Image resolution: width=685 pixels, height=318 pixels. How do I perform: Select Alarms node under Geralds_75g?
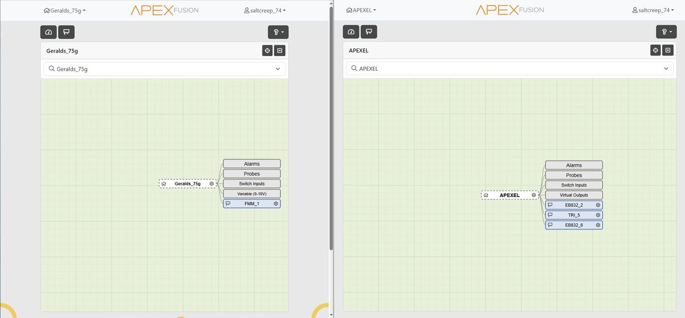252,164
